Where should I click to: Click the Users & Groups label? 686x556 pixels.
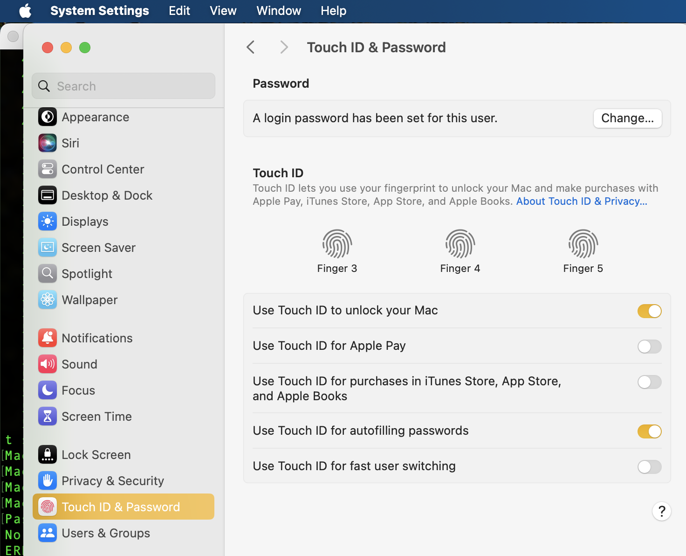tap(106, 533)
